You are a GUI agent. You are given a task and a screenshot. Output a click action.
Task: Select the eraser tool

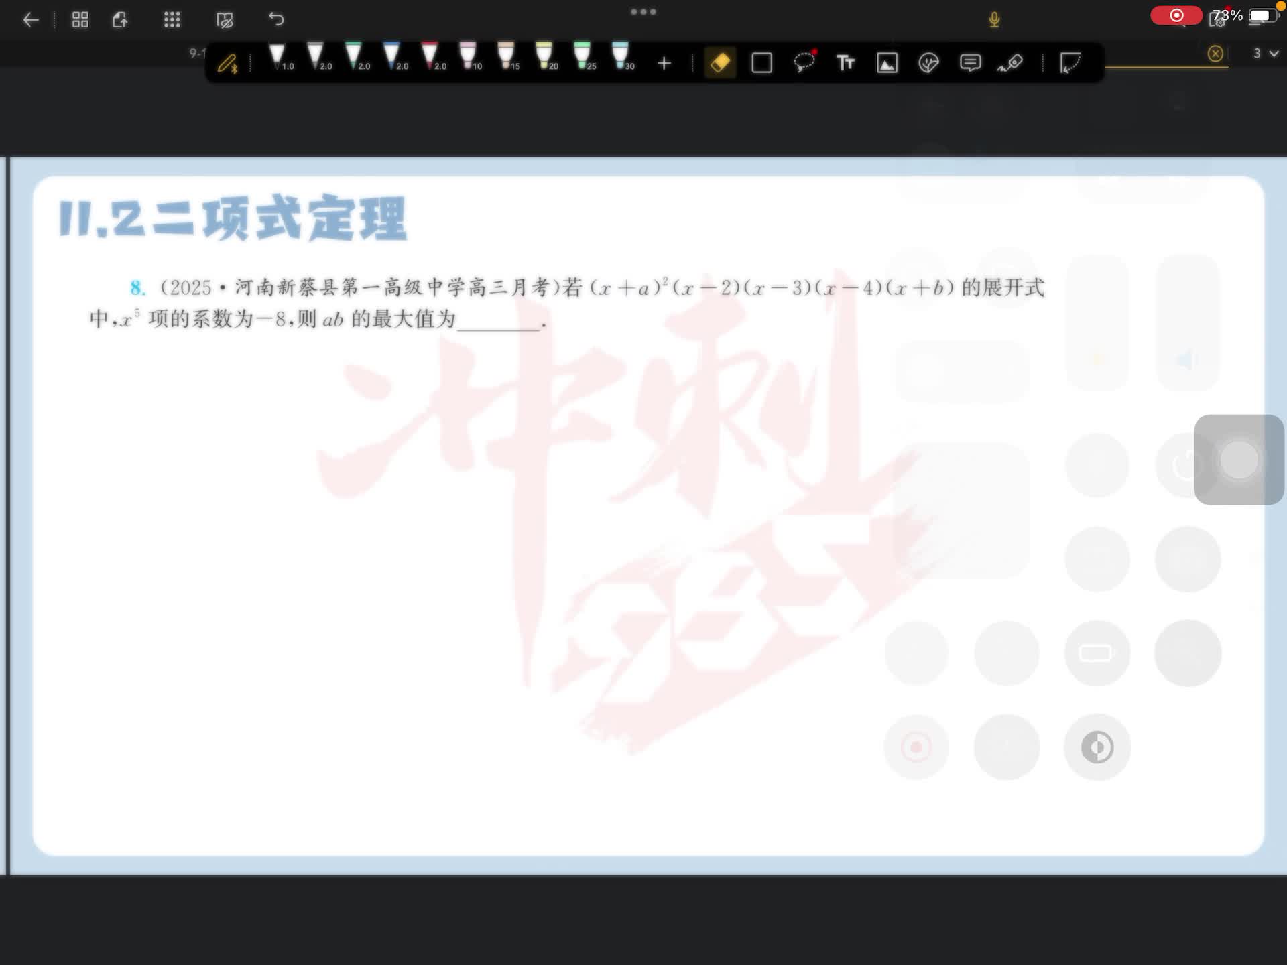720,63
